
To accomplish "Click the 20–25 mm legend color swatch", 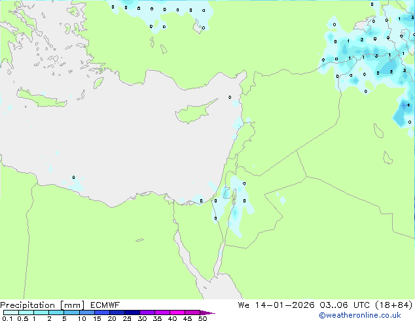I will (x=117, y=312).
